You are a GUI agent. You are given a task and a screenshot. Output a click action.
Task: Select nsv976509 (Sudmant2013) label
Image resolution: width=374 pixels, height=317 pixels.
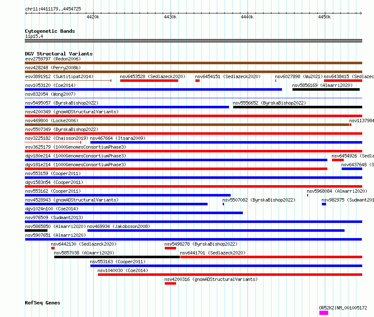pyautogui.click(x=54, y=217)
